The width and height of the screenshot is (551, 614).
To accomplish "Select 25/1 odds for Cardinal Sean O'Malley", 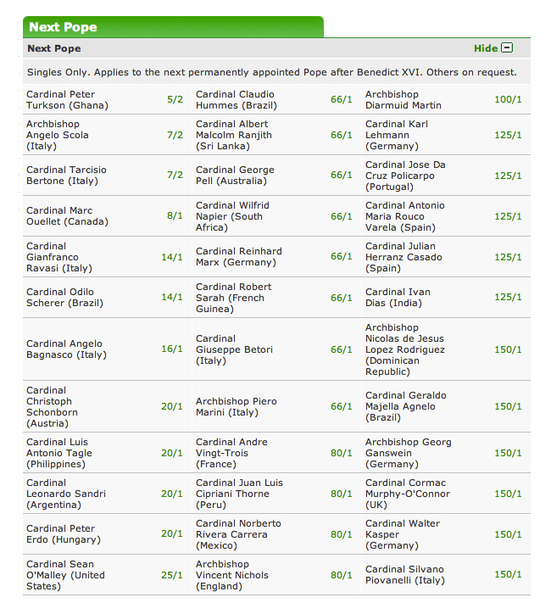I will (172, 575).
